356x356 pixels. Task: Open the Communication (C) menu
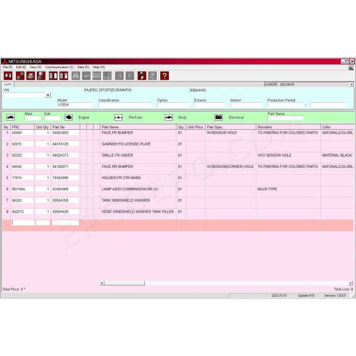(x=60, y=67)
